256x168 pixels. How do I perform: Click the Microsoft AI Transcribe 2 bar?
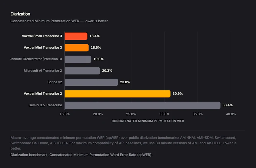pos(82,71)
